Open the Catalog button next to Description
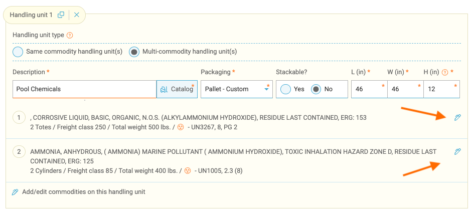 [177, 89]
